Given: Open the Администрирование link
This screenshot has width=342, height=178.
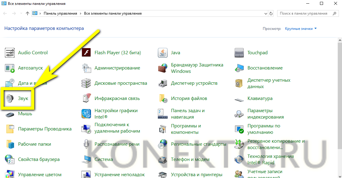Looking at the screenshot, I should (117, 68).
